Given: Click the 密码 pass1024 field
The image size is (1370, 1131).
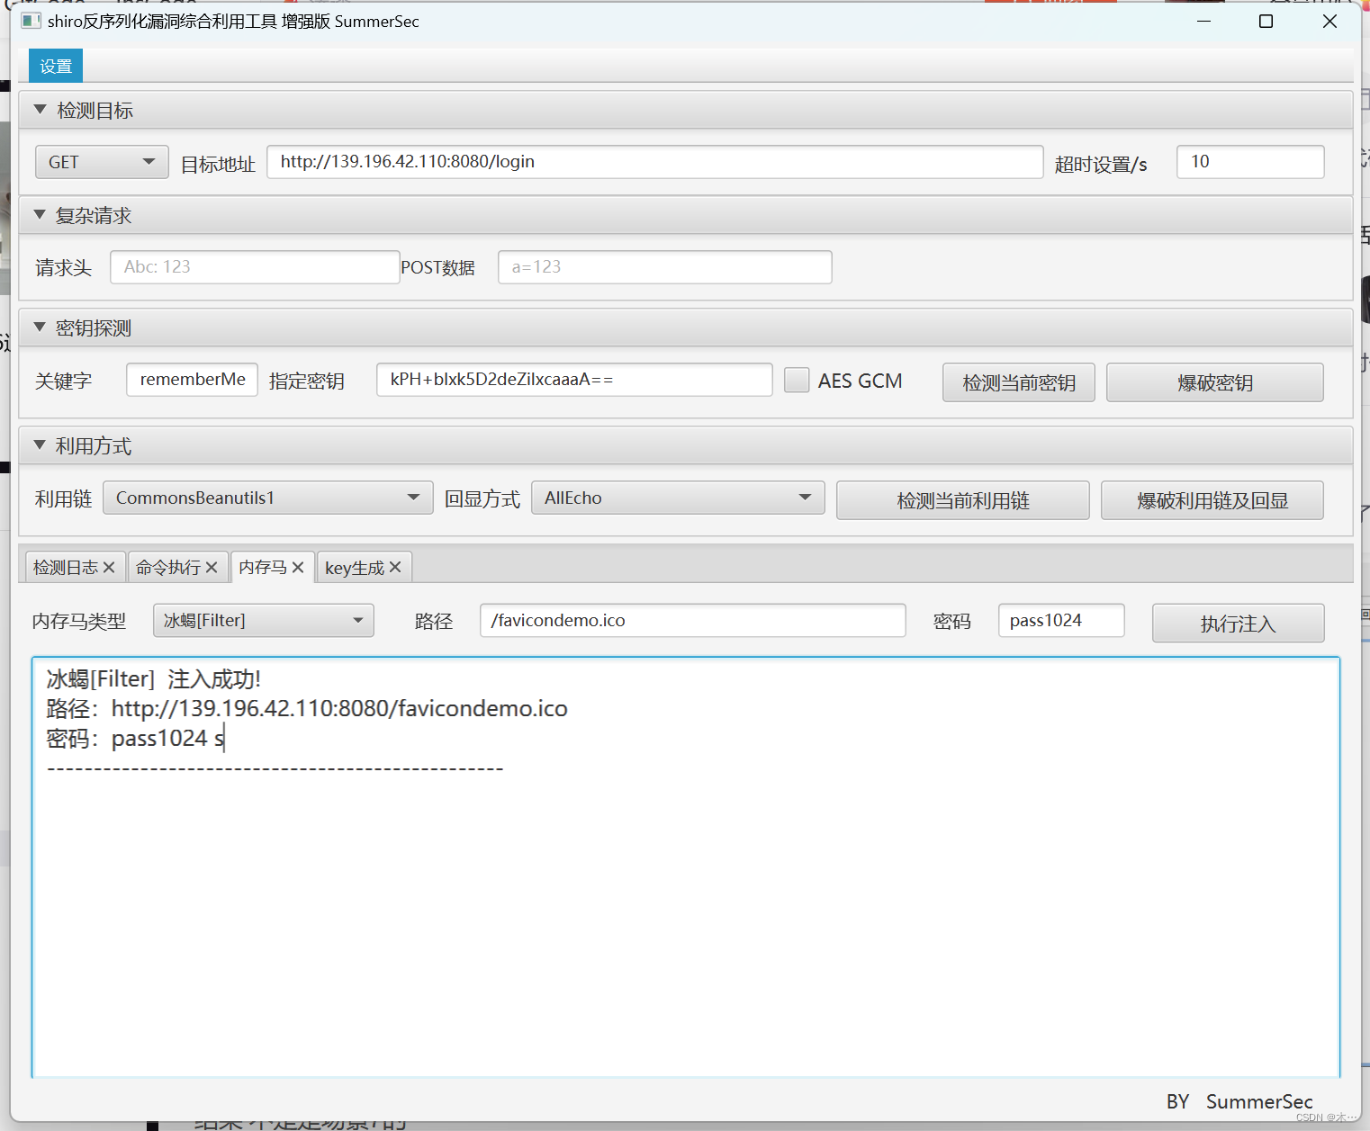Looking at the screenshot, I should coord(1061,620).
